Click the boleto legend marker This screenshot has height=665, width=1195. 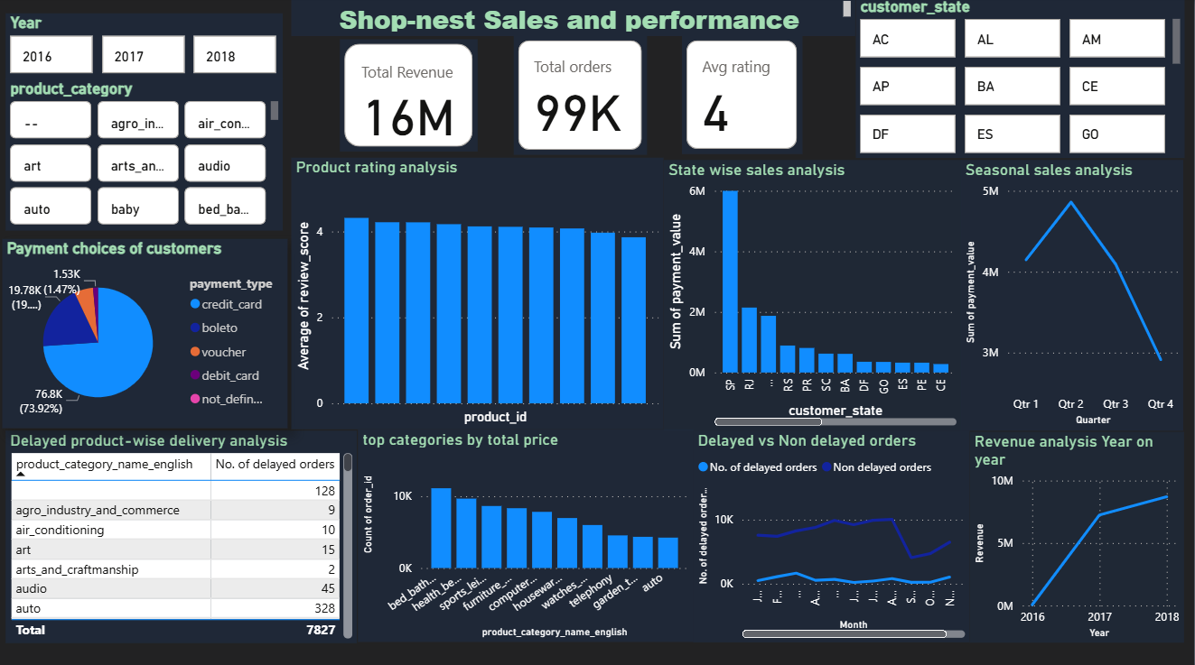pos(194,328)
